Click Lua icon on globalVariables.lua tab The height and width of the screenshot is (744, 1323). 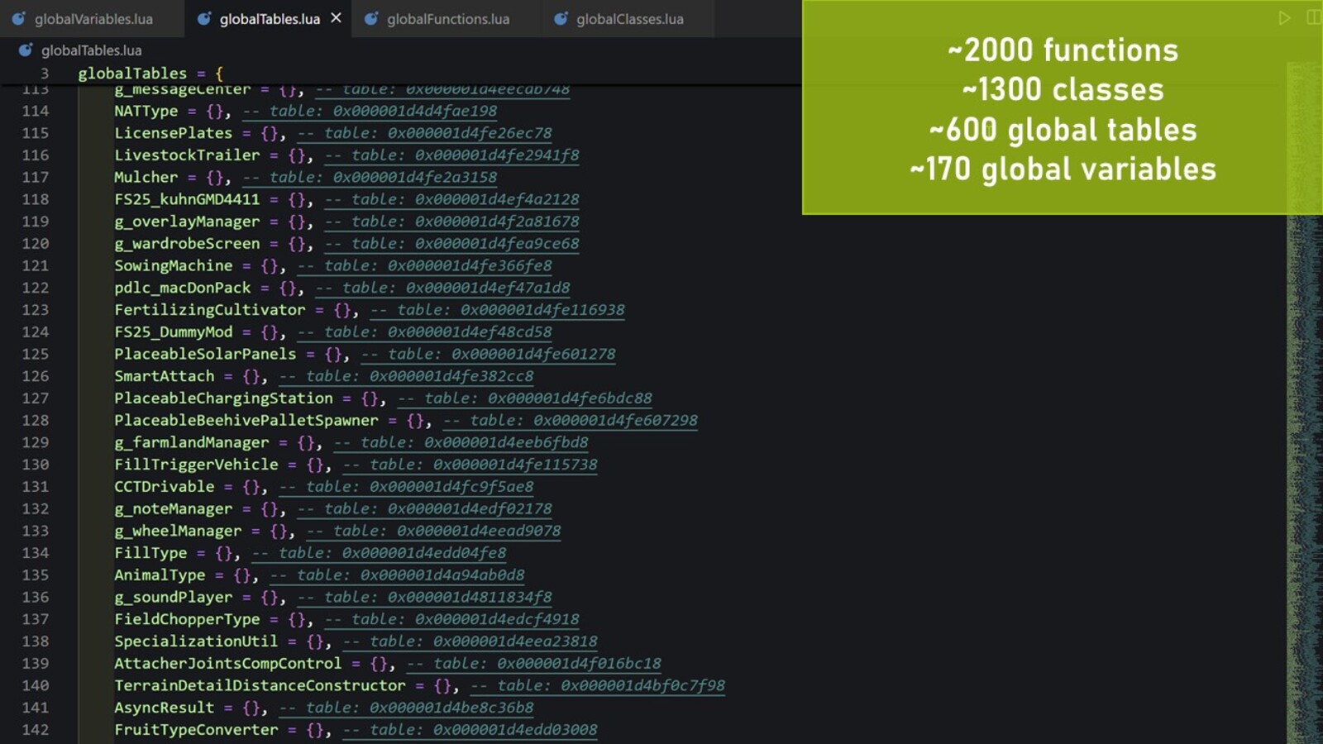coord(18,18)
